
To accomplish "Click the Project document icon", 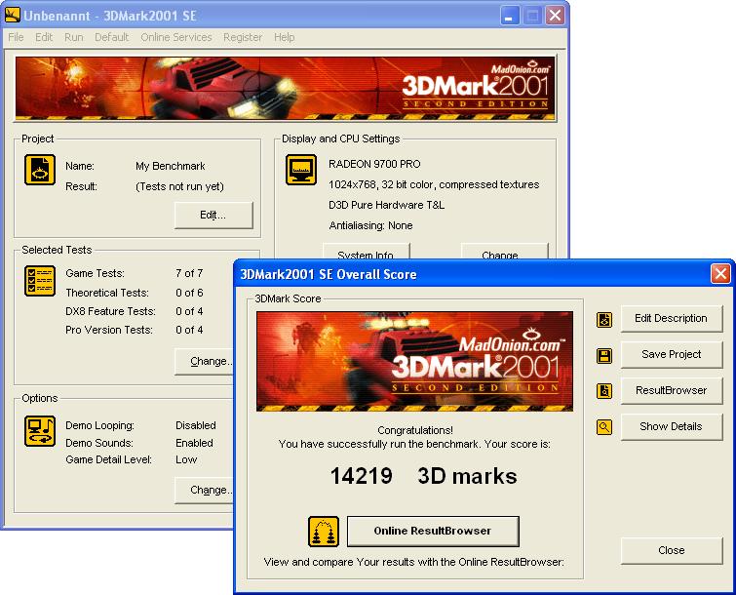I will tap(40, 170).
